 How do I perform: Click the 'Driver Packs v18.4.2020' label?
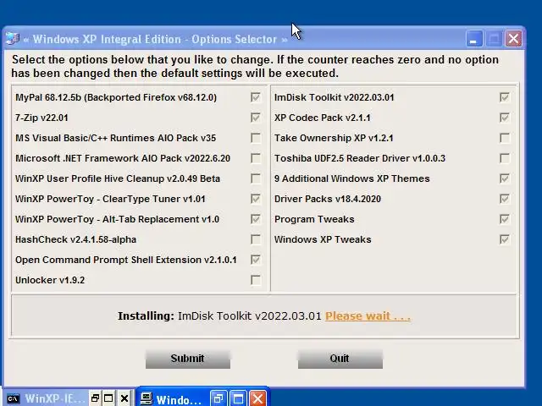328,200
